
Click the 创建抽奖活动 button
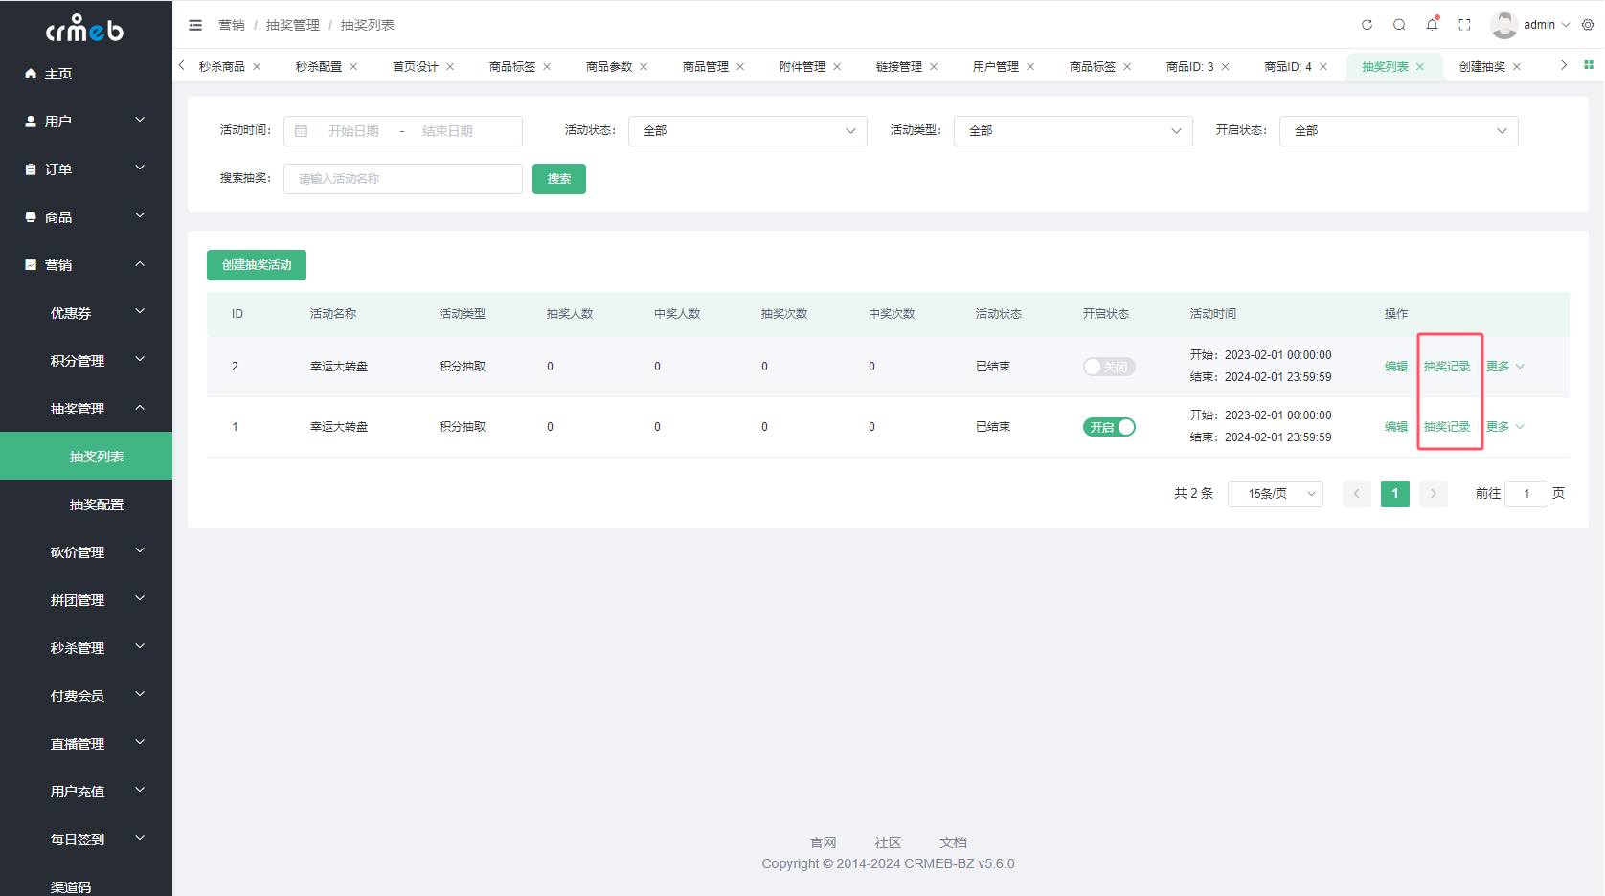(256, 265)
